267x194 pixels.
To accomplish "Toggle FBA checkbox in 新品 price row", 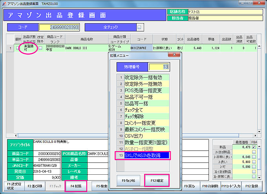I will (x=254, y=147).
